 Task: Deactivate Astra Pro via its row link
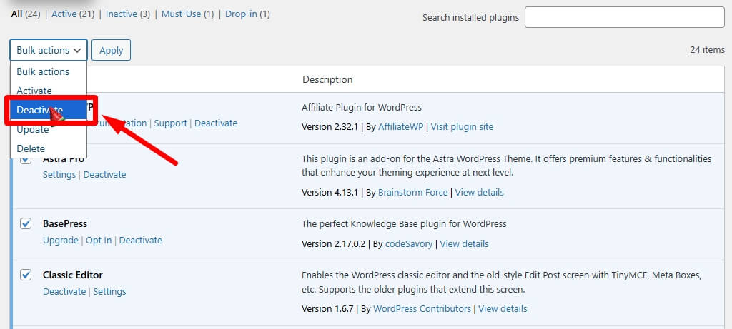104,174
